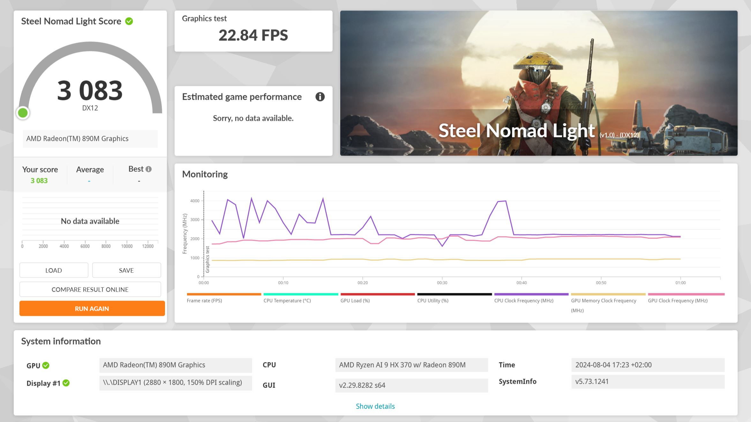Viewport: 751px width, 422px height.
Task: Click the green score indicator dot on gauge
Action: pyautogui.click(x=23, y=113)
